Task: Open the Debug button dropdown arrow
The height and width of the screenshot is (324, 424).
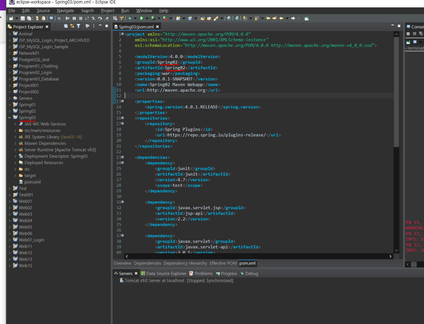Action: tap(135, 18)
